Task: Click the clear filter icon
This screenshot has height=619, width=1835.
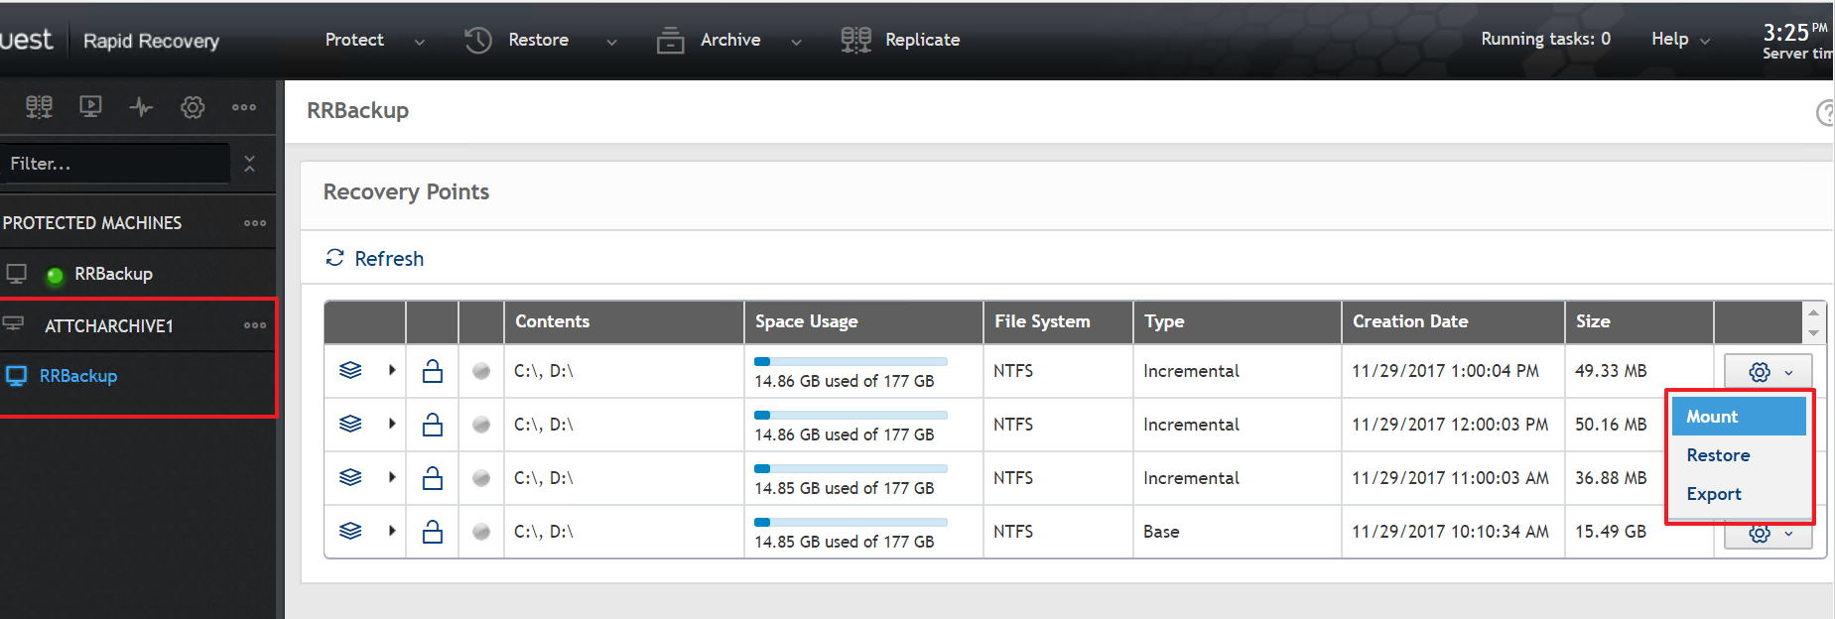Action: click(x=250, y=164)
